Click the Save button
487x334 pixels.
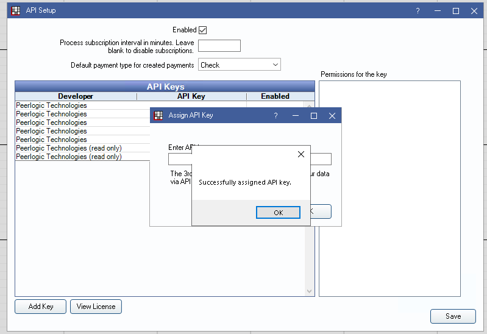point(453,316)
